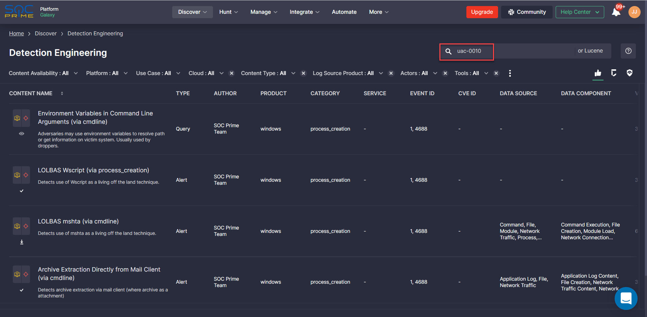Screen dimensions: 647x317
Task: Expand the Log Source Product dropdown
Action: click(348, 73)
